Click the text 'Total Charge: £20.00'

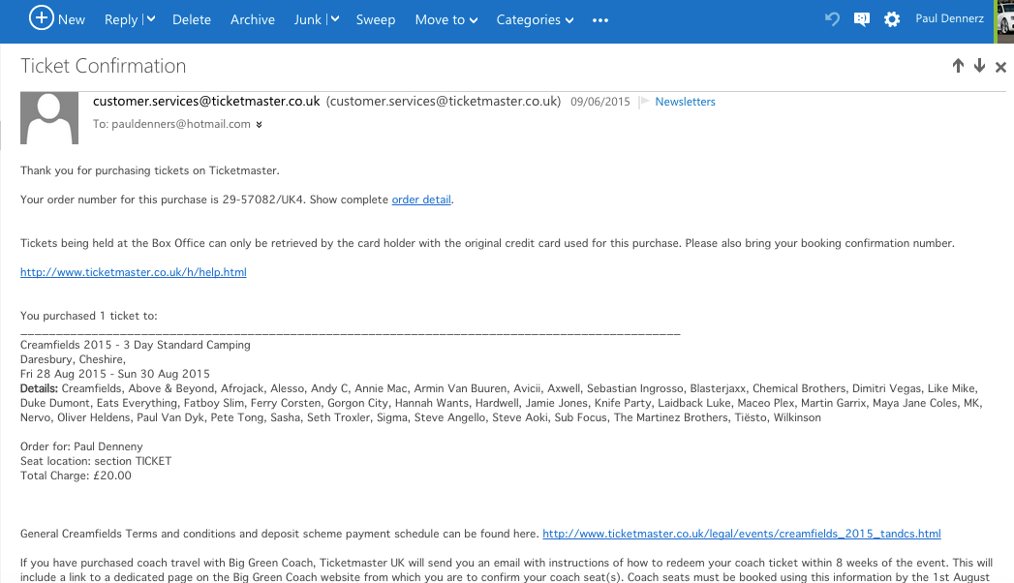tap(76, 476)
